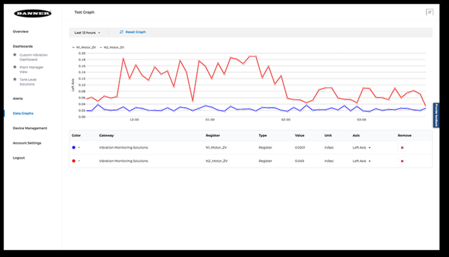Click the Banner logo
Screen dimensions: 449x257
click(x=32, y=13)
